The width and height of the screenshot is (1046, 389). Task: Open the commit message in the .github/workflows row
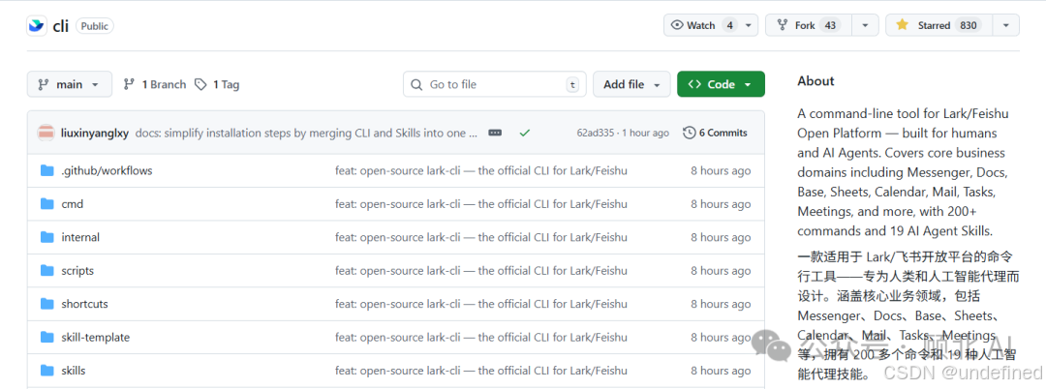pos(481,170)
